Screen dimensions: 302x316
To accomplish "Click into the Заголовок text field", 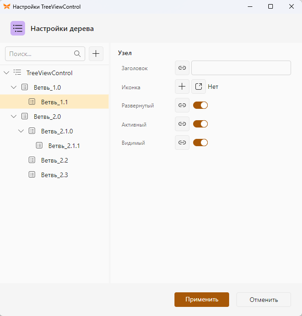I will click(x=241, y=68).
